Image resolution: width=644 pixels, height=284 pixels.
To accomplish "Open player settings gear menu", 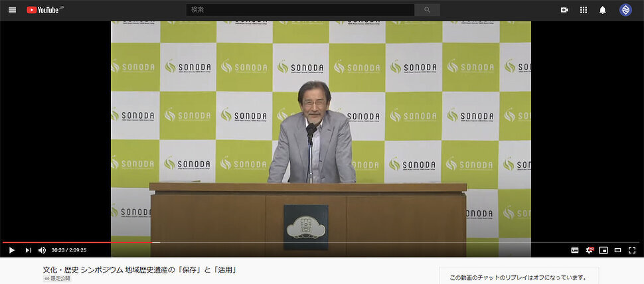I will [x=589, y=250].
